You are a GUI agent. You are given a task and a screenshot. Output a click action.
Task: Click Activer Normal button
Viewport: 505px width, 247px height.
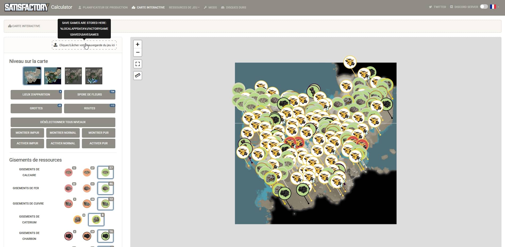click(x=63, y=144)
